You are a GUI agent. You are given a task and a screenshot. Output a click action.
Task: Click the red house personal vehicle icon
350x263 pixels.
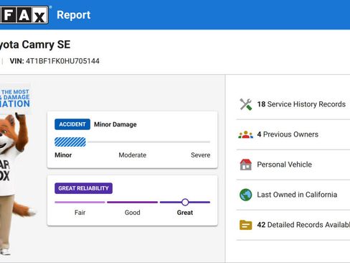tap(245, 165)
